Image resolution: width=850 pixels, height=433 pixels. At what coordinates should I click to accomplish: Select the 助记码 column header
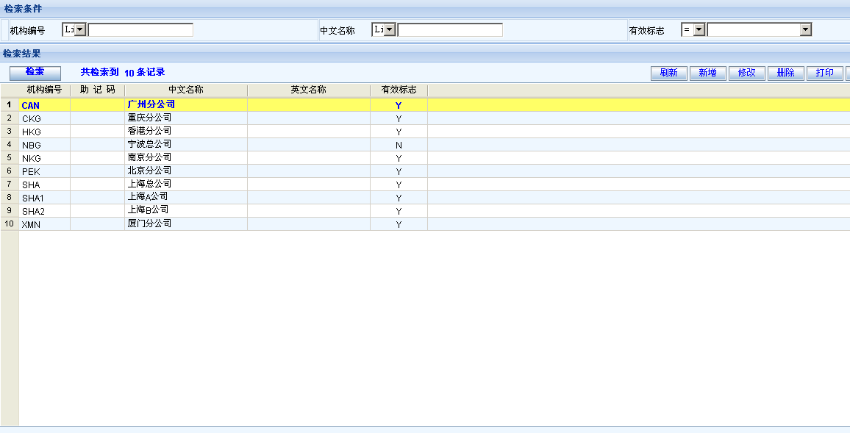(97, 90)
